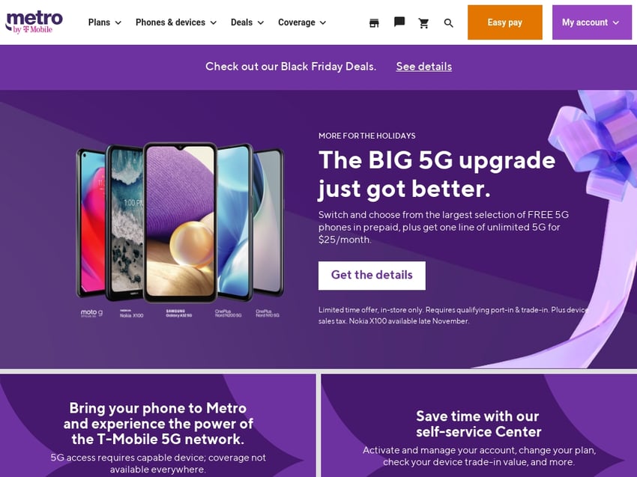This screenshot has width=637, height=477.
Task: Click the Get the details button
Action: [372, 276]
